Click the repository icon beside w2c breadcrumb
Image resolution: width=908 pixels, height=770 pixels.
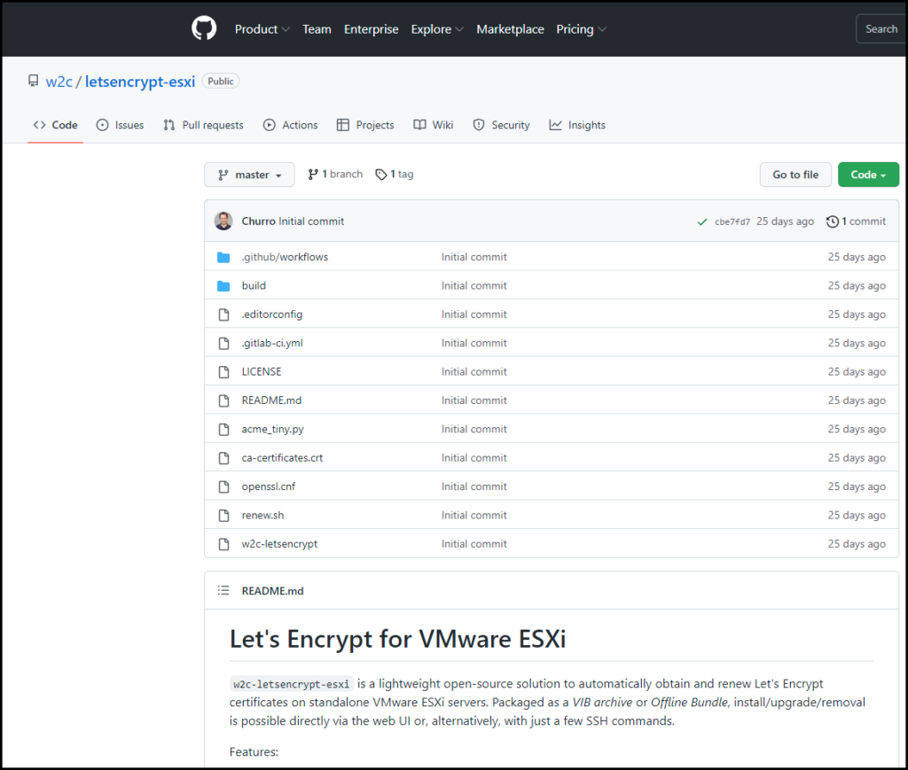click(33, 81)
